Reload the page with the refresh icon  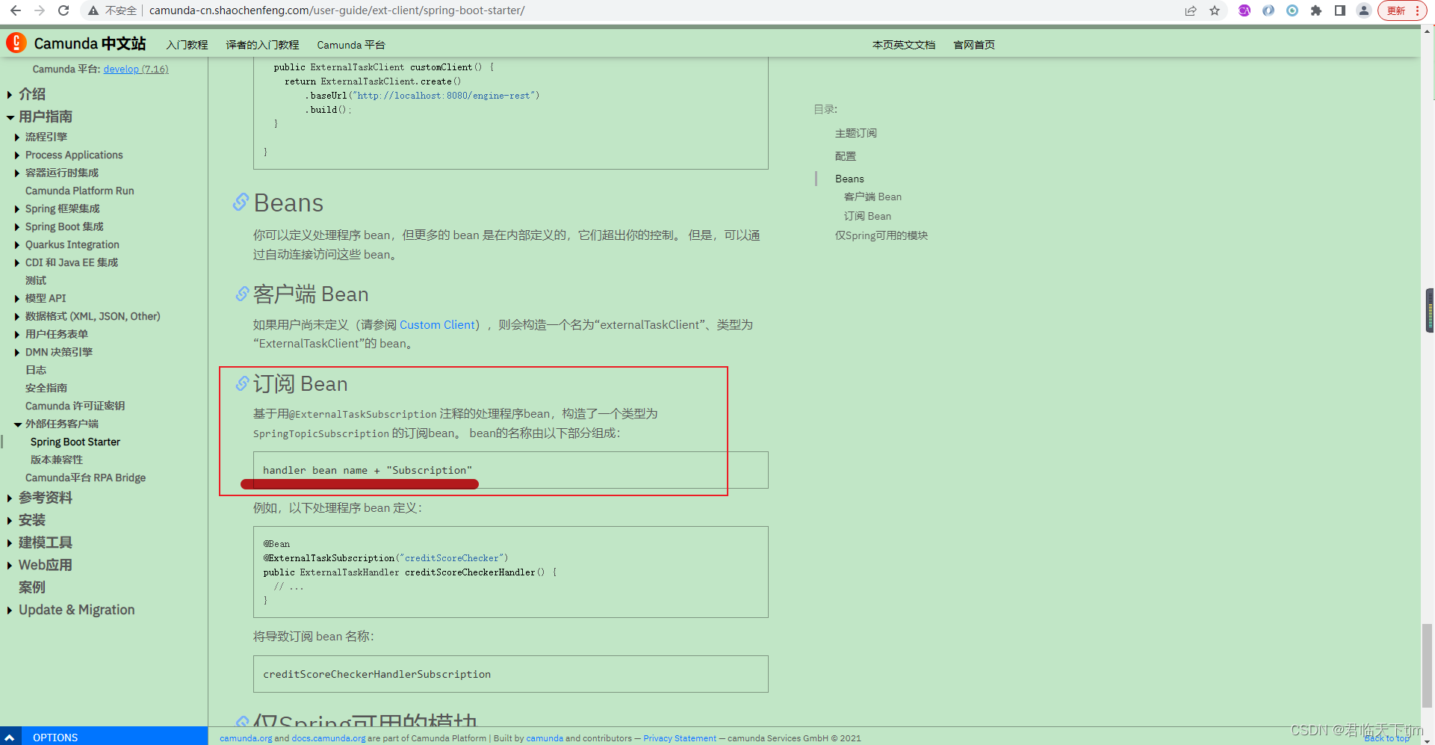[63, 10]
